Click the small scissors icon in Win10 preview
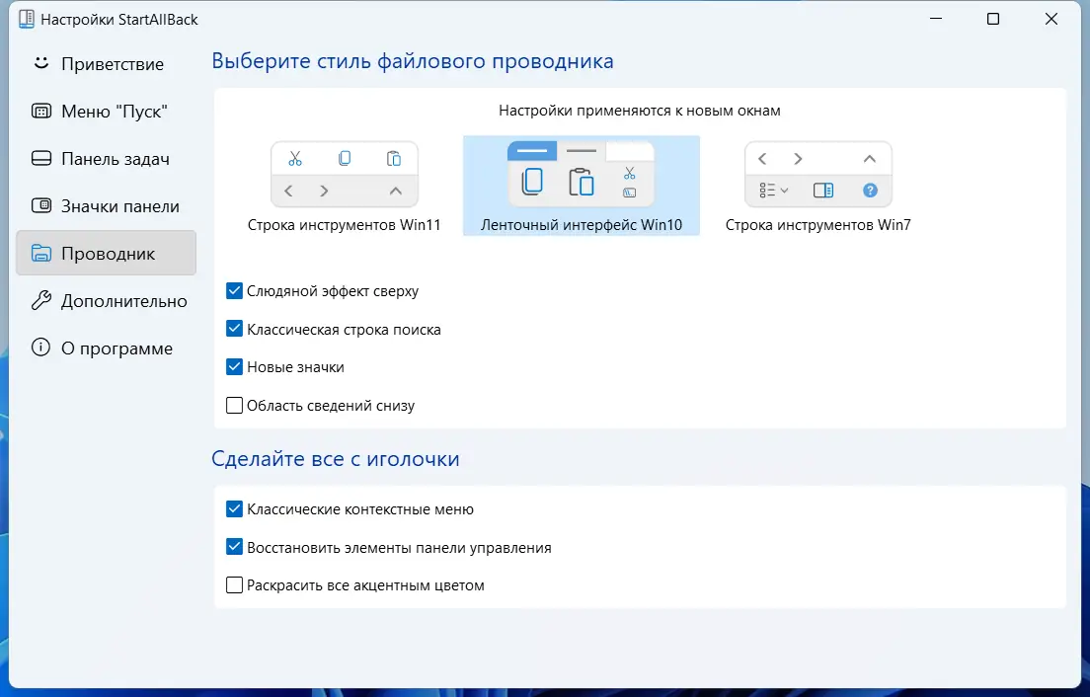This screenshot has height=697, width=1090. [x=630, y=173]
